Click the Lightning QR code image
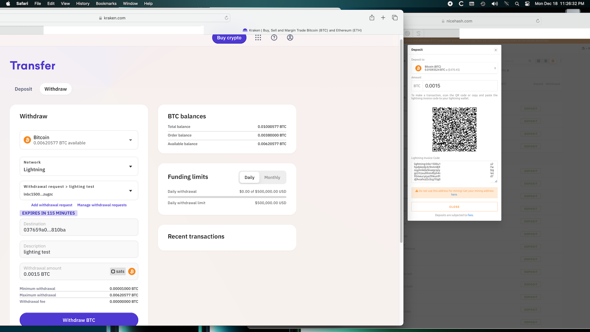 454,130
